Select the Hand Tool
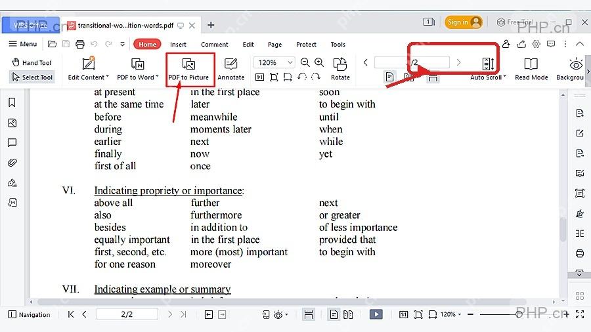This screenshot has height=332, width=591. pos(32,62)
